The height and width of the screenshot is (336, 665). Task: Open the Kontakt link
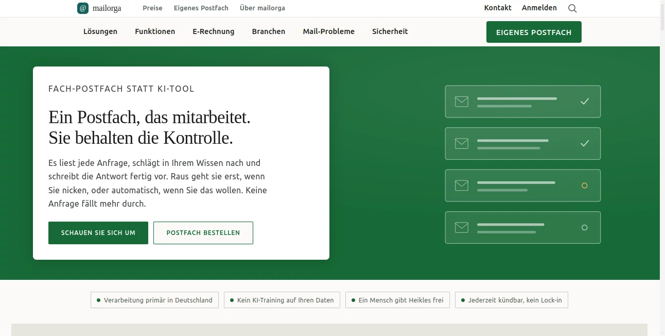[x=498, y=8]
